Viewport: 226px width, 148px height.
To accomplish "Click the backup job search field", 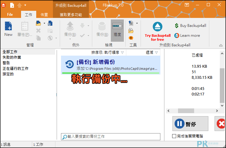I will coord(111,137).
